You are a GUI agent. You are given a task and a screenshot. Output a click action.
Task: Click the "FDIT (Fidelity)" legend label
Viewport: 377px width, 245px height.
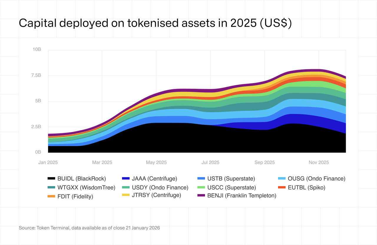(x=75, y=196)
